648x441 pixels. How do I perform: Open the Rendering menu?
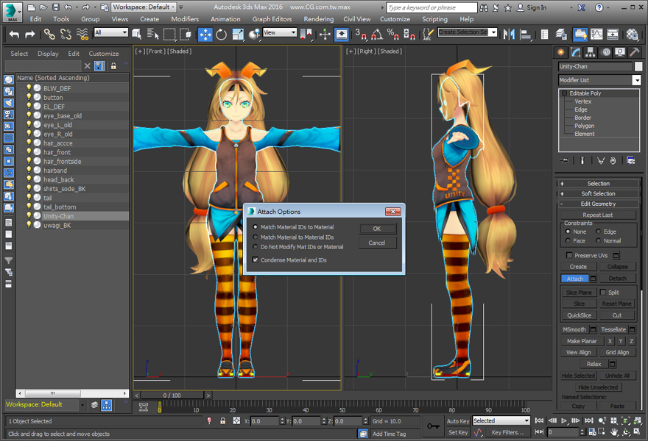coord(319,19)
